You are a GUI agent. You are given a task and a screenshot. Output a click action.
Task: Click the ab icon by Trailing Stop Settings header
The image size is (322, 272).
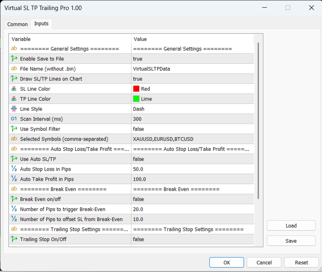coord(14,229)
